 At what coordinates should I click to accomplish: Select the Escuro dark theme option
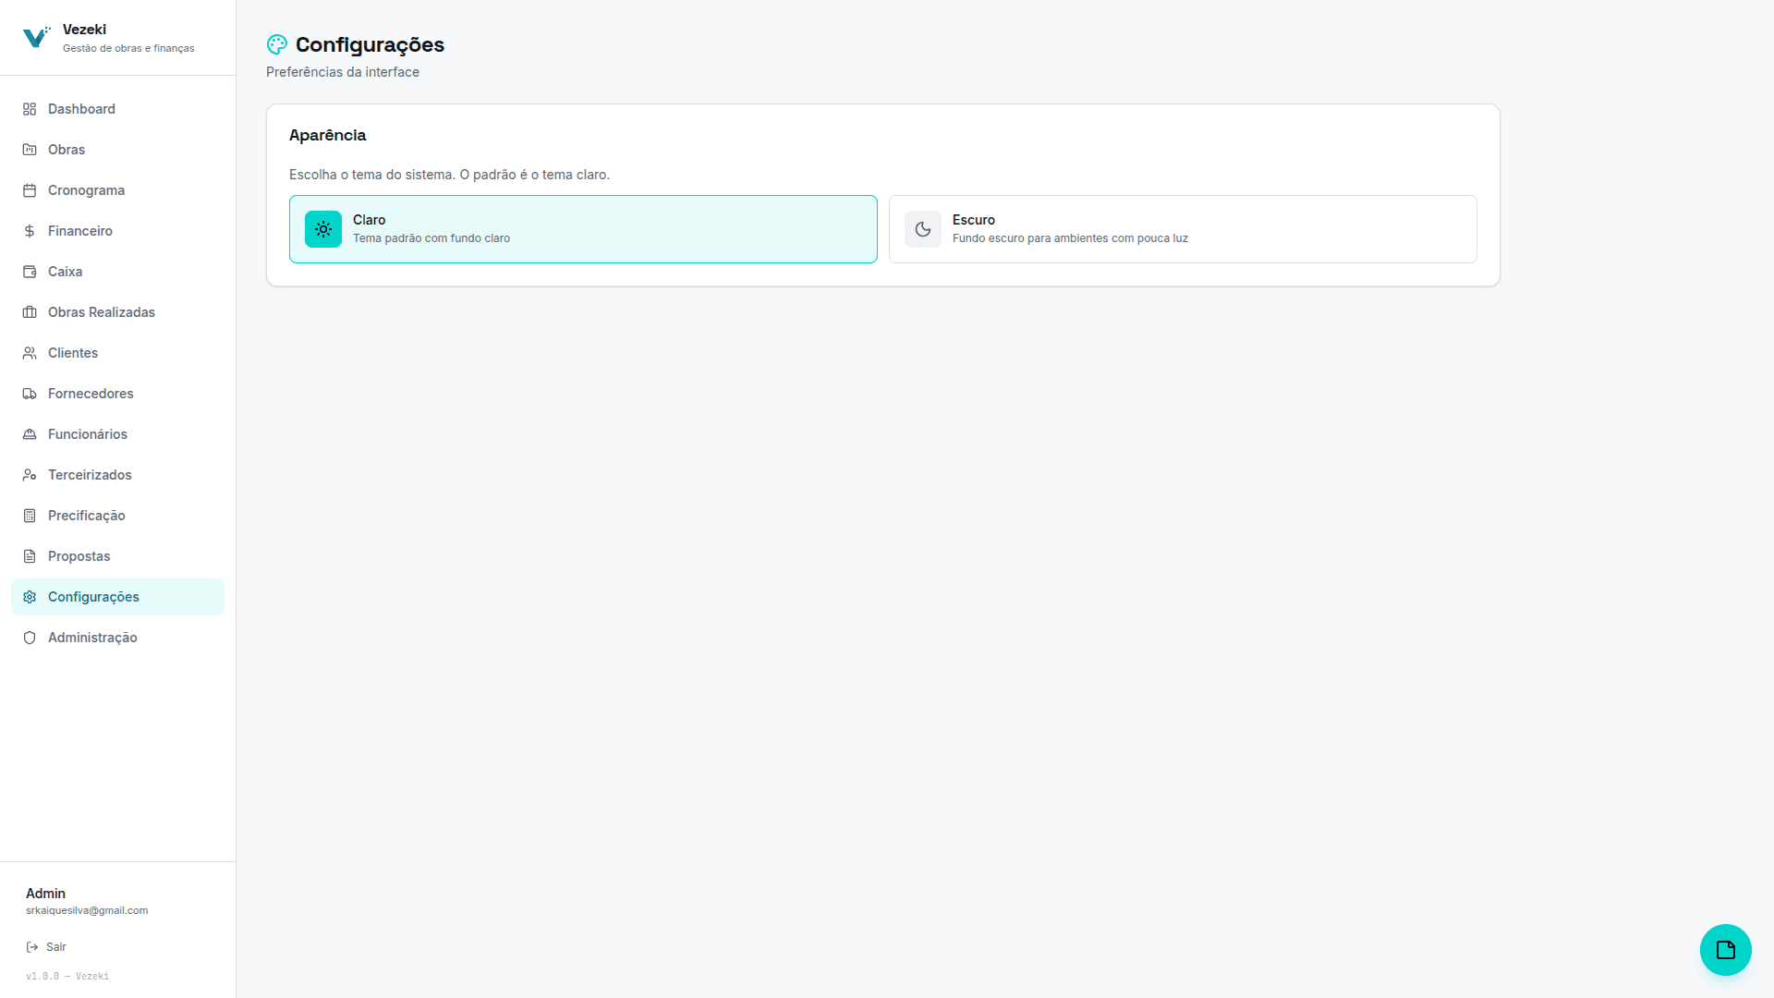point(1183,229)
